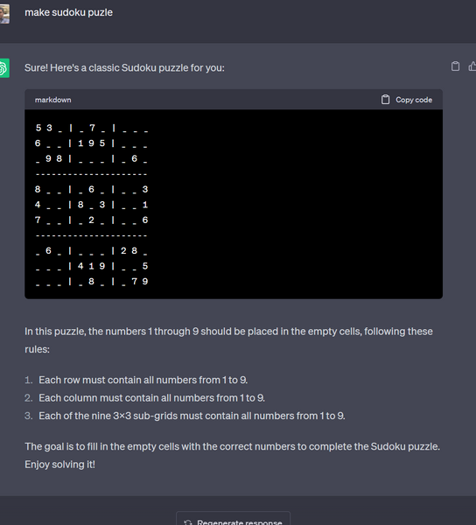The width and height of the screenshot is (476, 525).
Task: Click the 'make sudoku puzle' prompt text
Action: 68,12
